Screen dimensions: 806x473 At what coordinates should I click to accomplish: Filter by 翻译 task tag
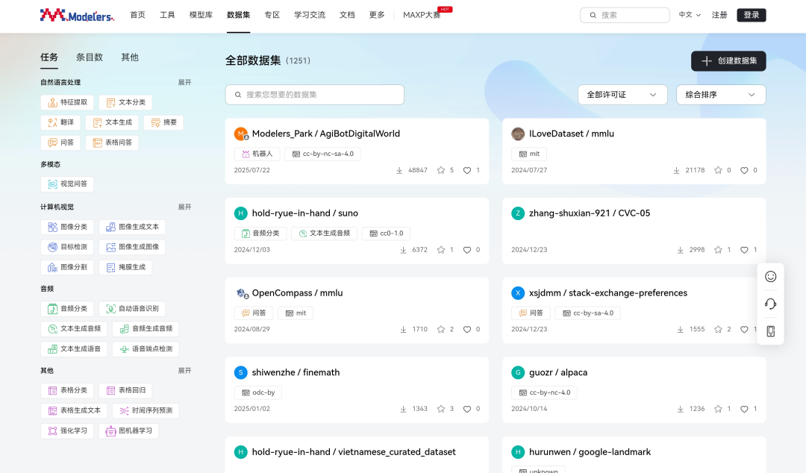(60, 122)
